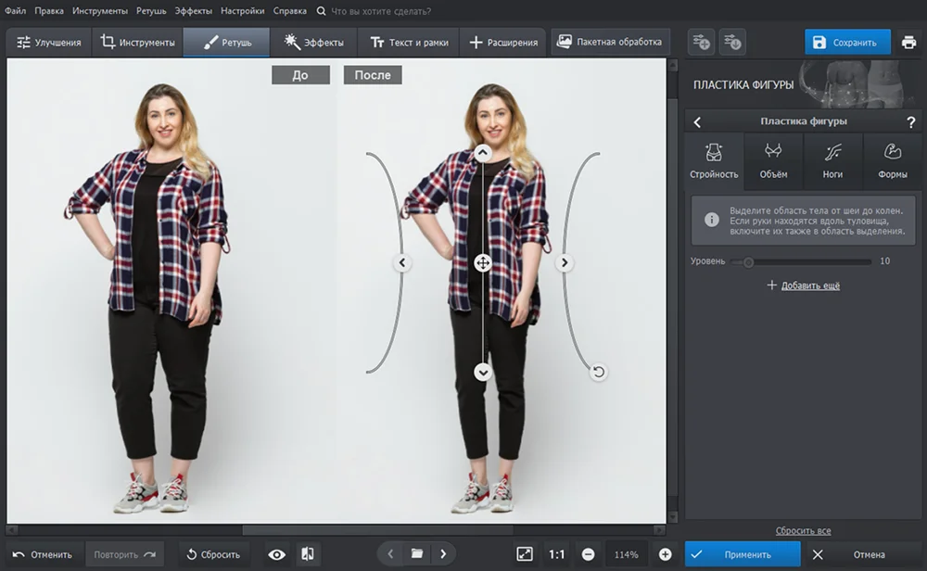Switch to the Ретушь toolbar tab
Image resolution: width=927 pixels, height=571 pixels.
tap(227, 42)
